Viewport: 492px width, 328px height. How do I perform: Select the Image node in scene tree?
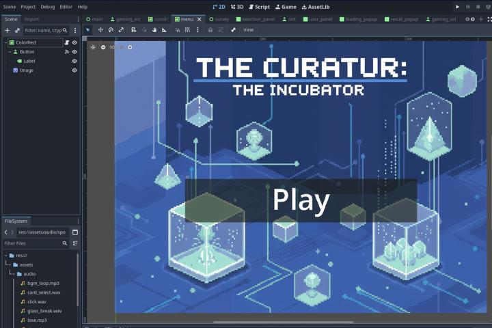click(27, 70)
